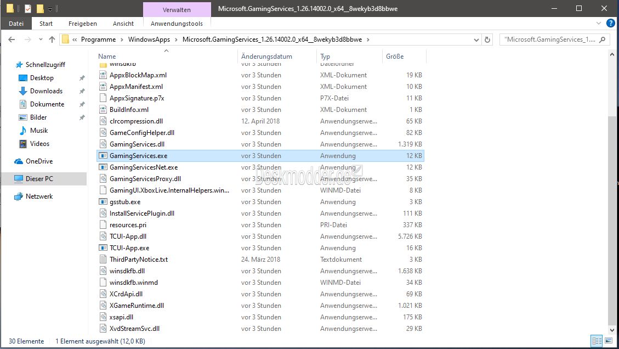Click the Forward navigation arrow
This screenshot has width=619, height=349.
tap(27, 40)
